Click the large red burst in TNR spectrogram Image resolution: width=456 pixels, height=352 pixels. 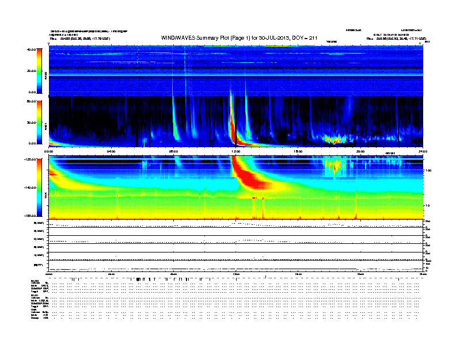pyautogui.click(x=249, y=175)
